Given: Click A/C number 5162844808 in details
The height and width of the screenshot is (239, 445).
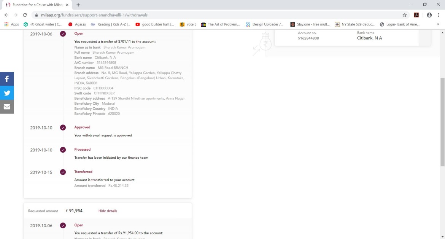Looking at the screenshot, I should (x=106, y=63).
